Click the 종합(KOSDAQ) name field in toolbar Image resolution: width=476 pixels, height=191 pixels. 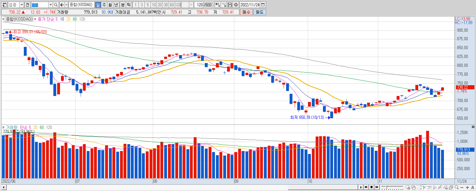point(81,5)
